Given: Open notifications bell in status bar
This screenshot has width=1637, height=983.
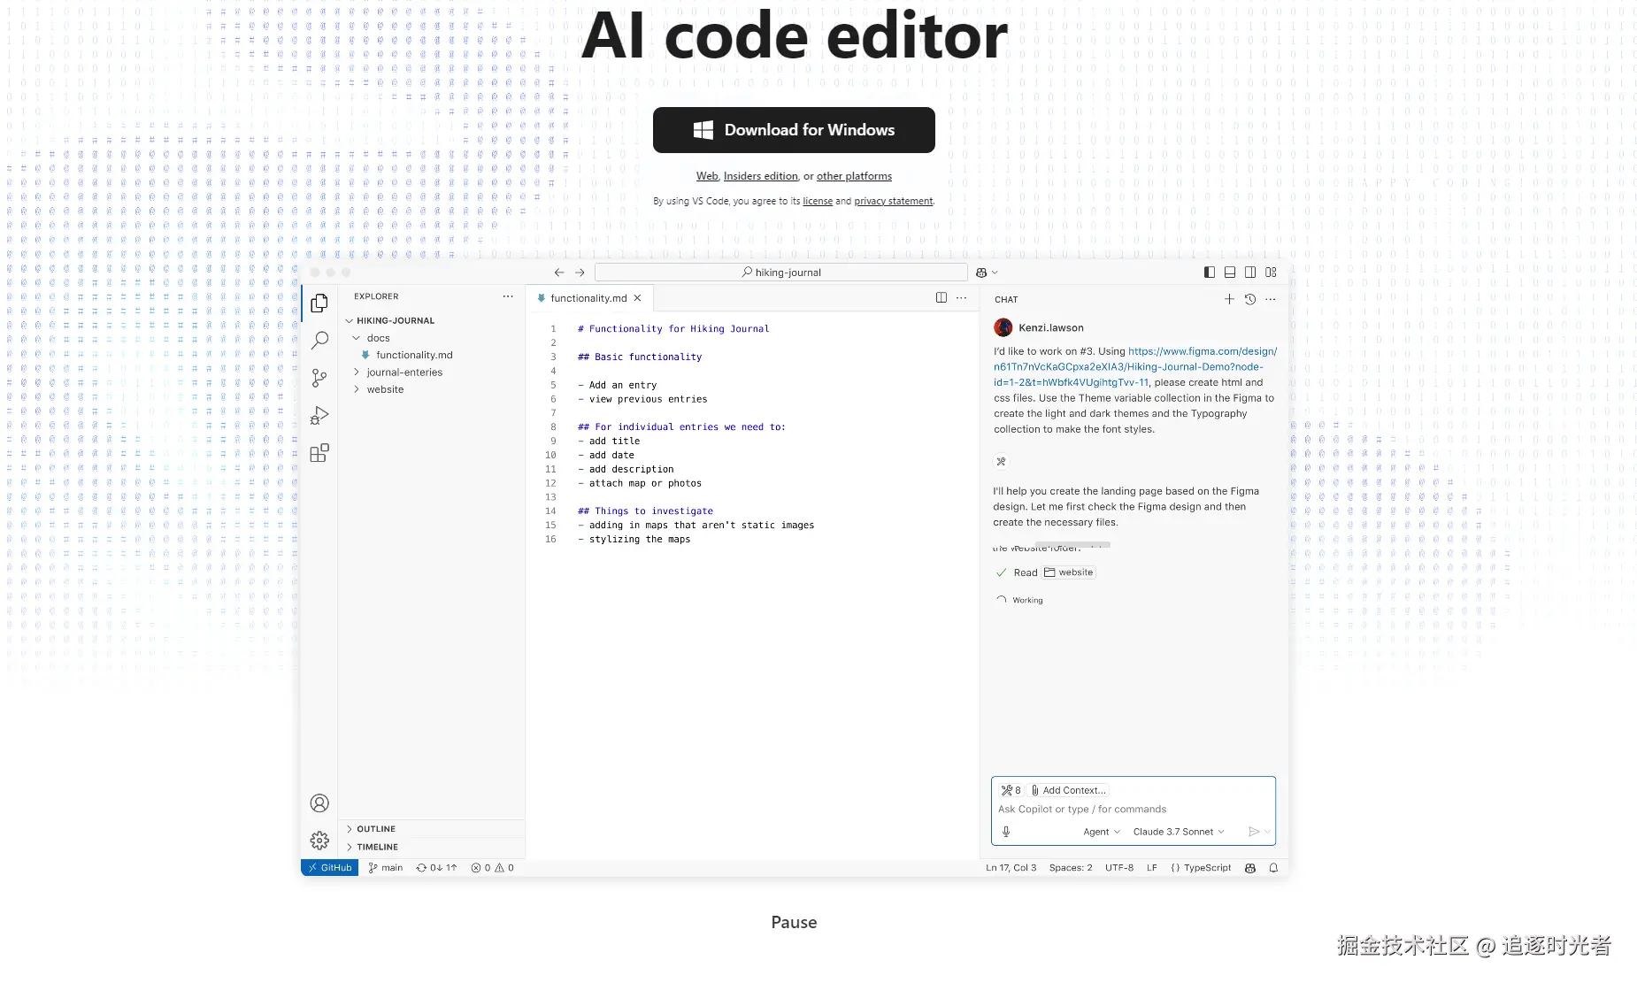Looking at the screenshot, I should point(1273,868).
